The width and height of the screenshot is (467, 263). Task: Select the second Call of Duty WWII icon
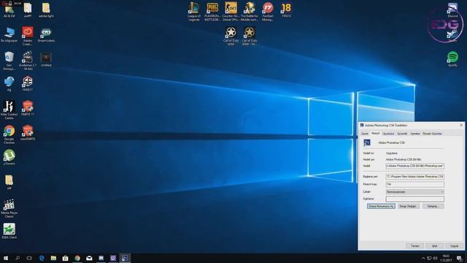(250, 36)
